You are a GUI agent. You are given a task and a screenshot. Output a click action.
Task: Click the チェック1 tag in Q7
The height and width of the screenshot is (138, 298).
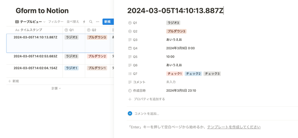click(x=174, y=74)
